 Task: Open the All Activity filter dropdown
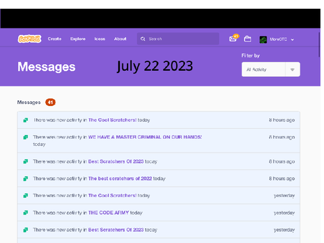pos(271,70)
